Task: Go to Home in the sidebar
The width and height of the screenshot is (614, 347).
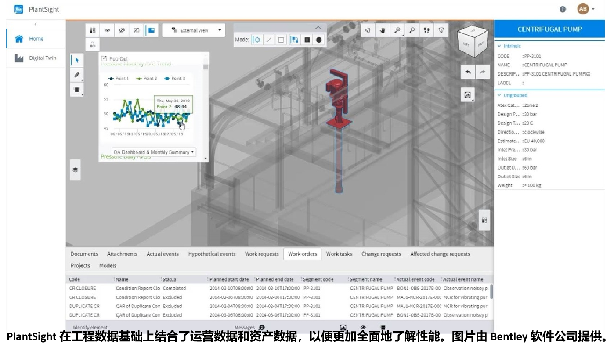Action: [x=36, y=39]
